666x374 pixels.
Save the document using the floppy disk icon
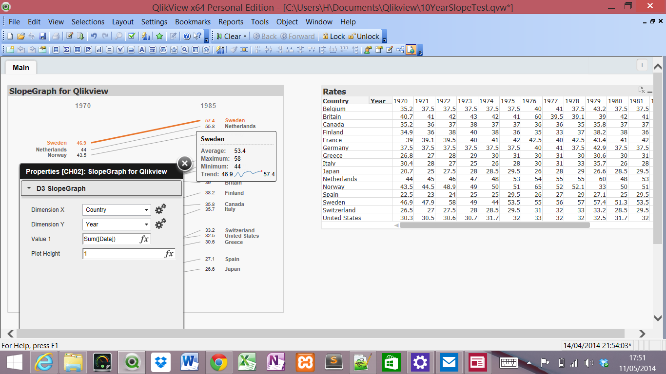42,36
